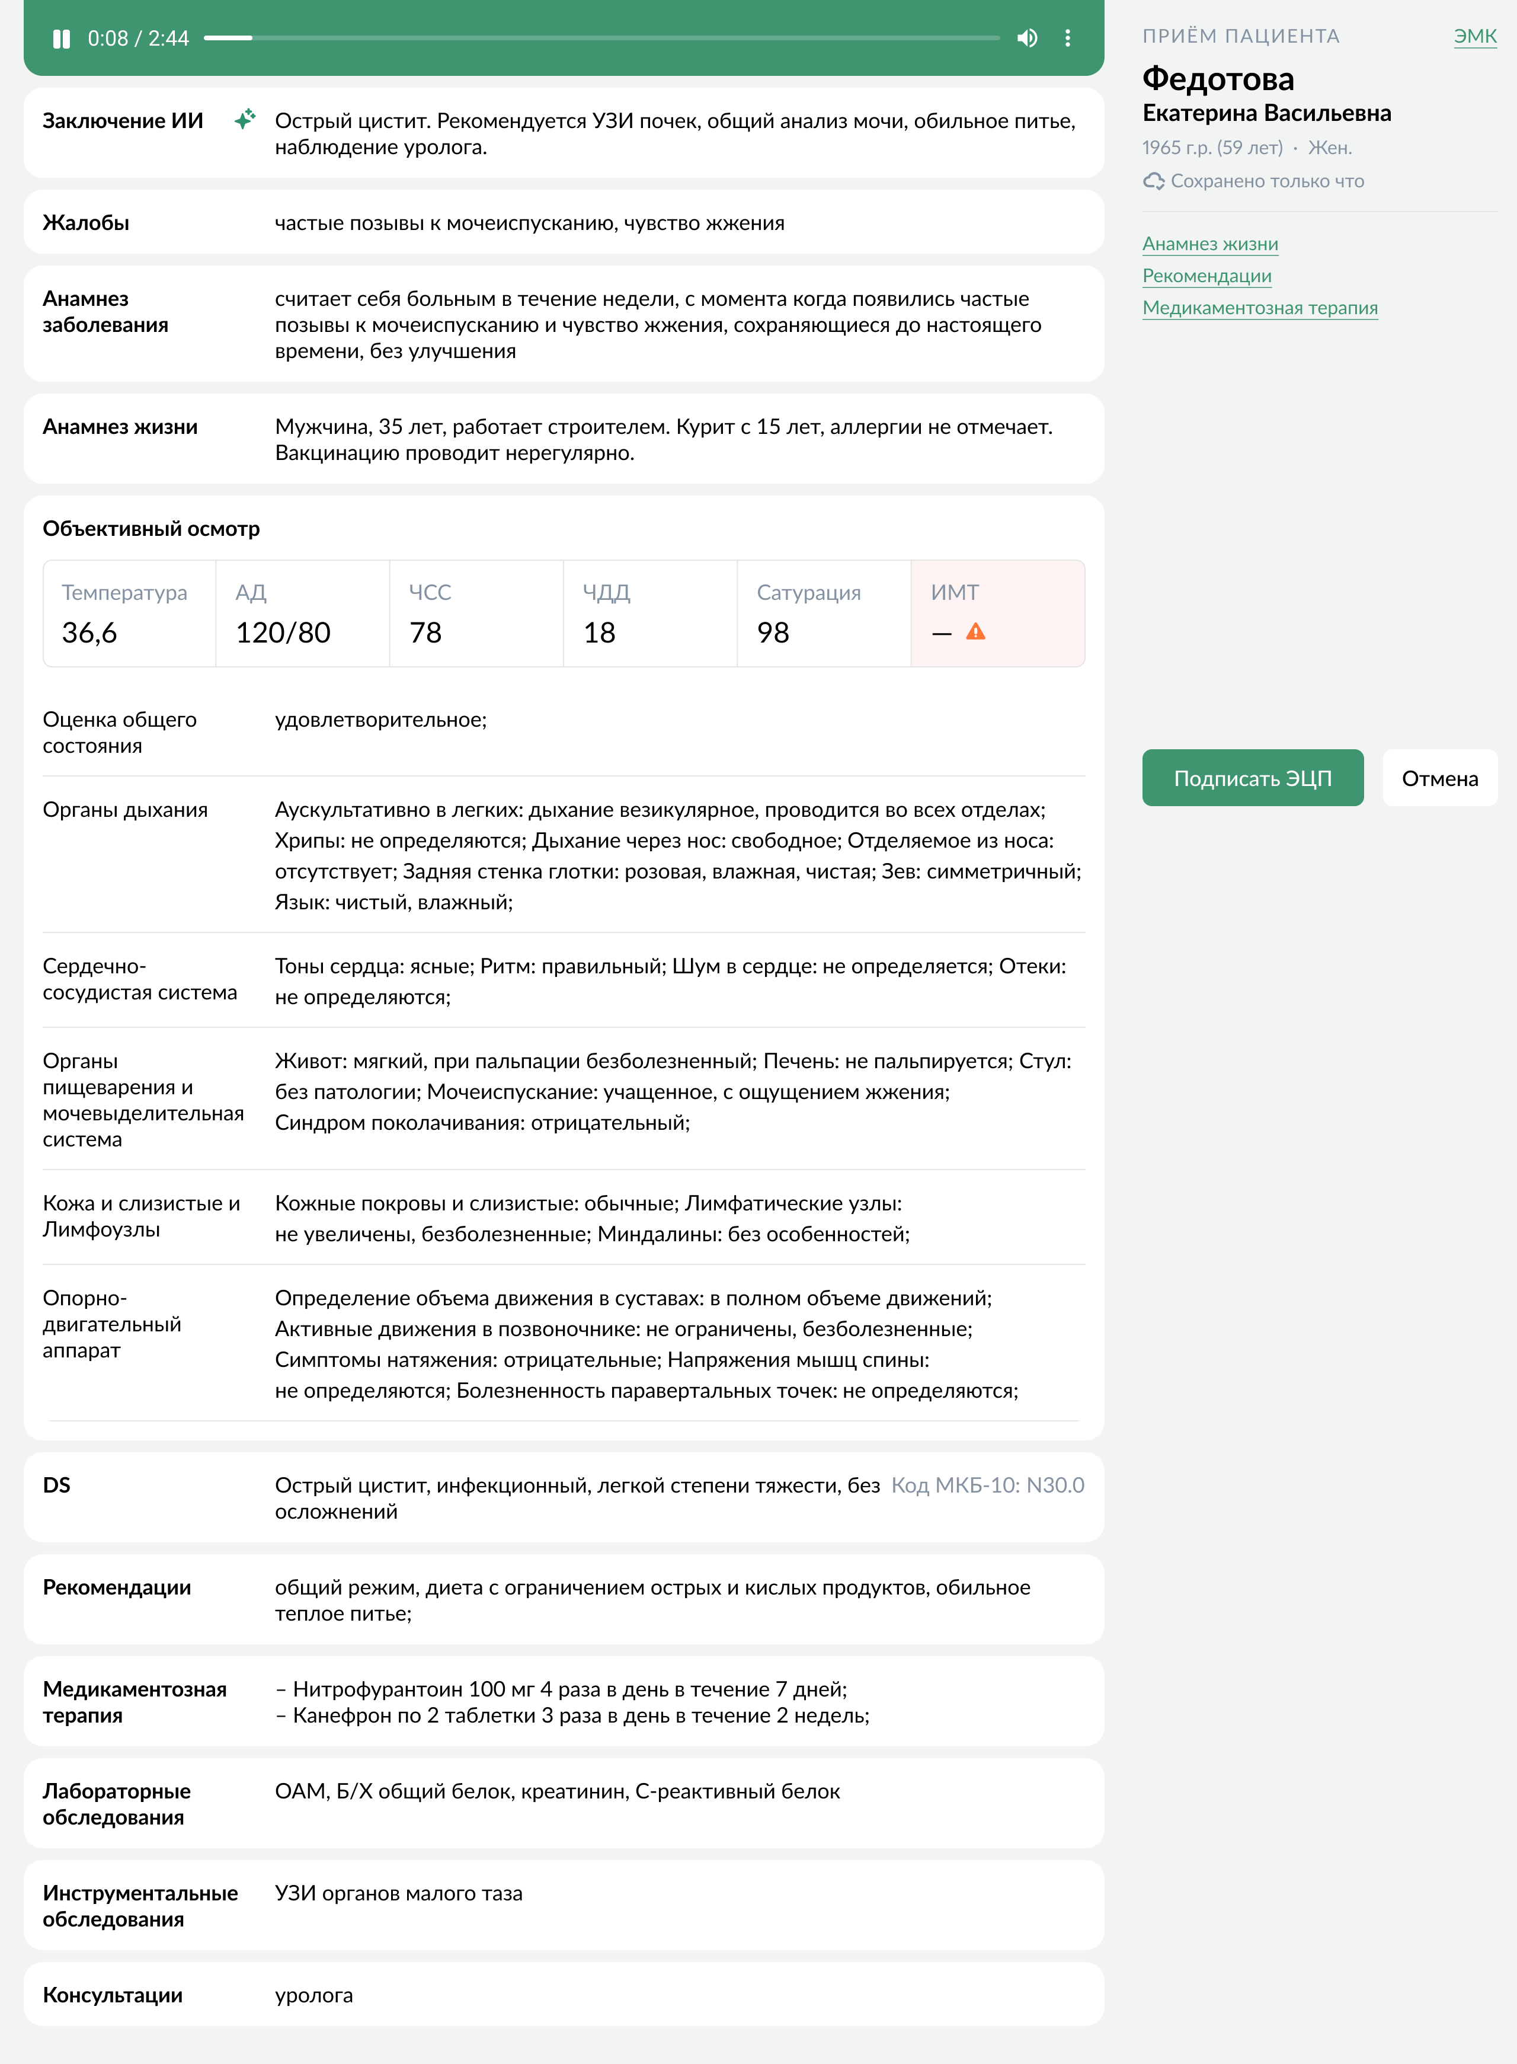Edit the Сатурация value field
The image size is (1517, 2064).
point(825,614)
